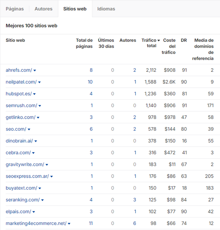Image resolution: width=220 pixels, height=230 pixels.
Task: Switch to the Autores tab
Action: tap(43, 9)
